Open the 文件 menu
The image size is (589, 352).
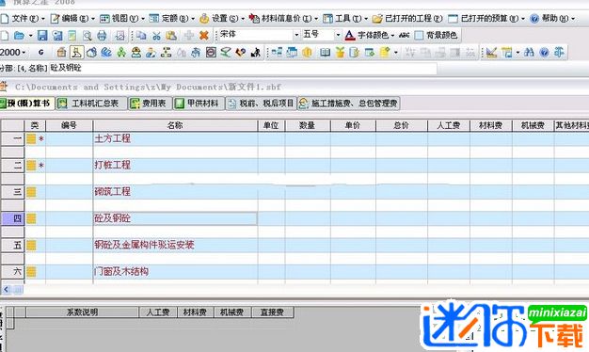[x=23, y=18]
